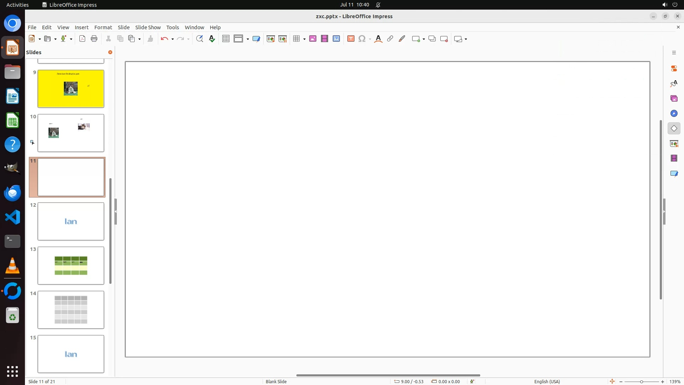Toggle the Display Grid button

pos(226,39)
